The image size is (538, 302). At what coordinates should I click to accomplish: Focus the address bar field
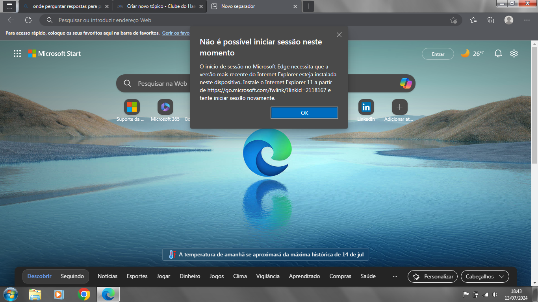pyautogui.click(x=250, y=20)
